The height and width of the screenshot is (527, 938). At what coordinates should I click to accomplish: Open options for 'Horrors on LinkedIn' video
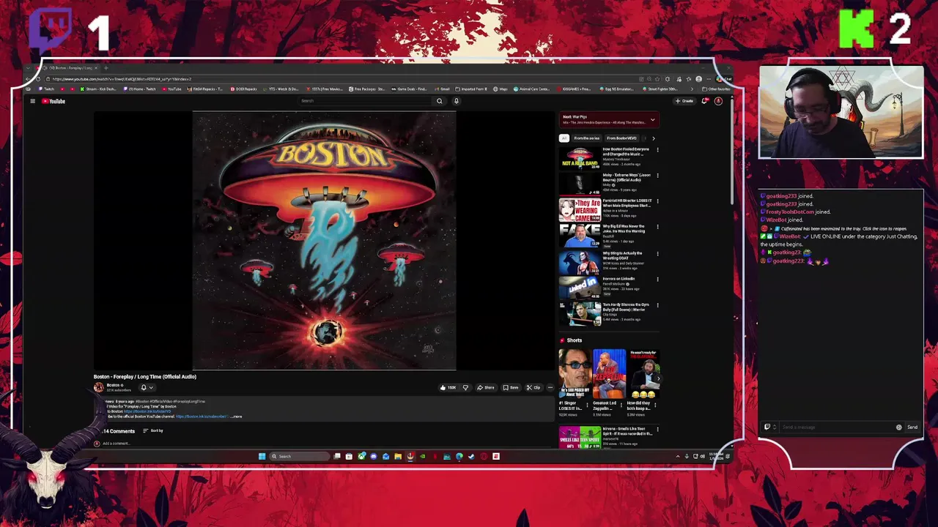point(657,279)
